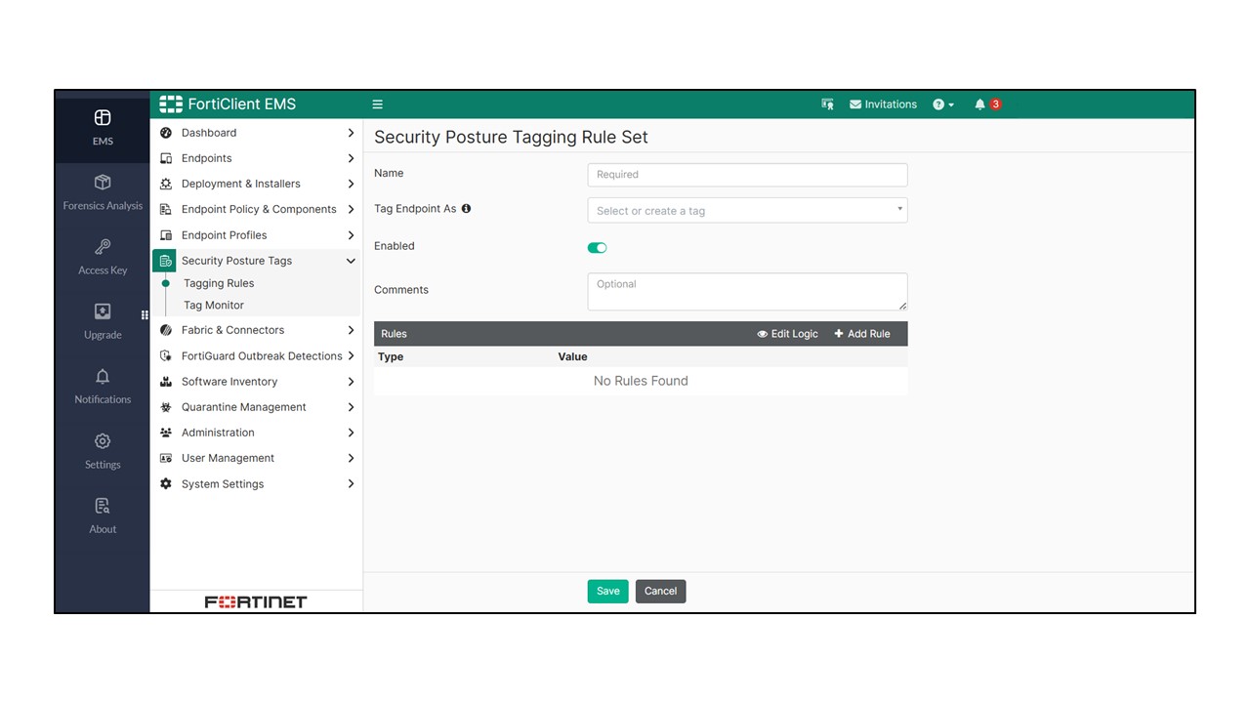Open the Software Inventory menu

(257, 382)
